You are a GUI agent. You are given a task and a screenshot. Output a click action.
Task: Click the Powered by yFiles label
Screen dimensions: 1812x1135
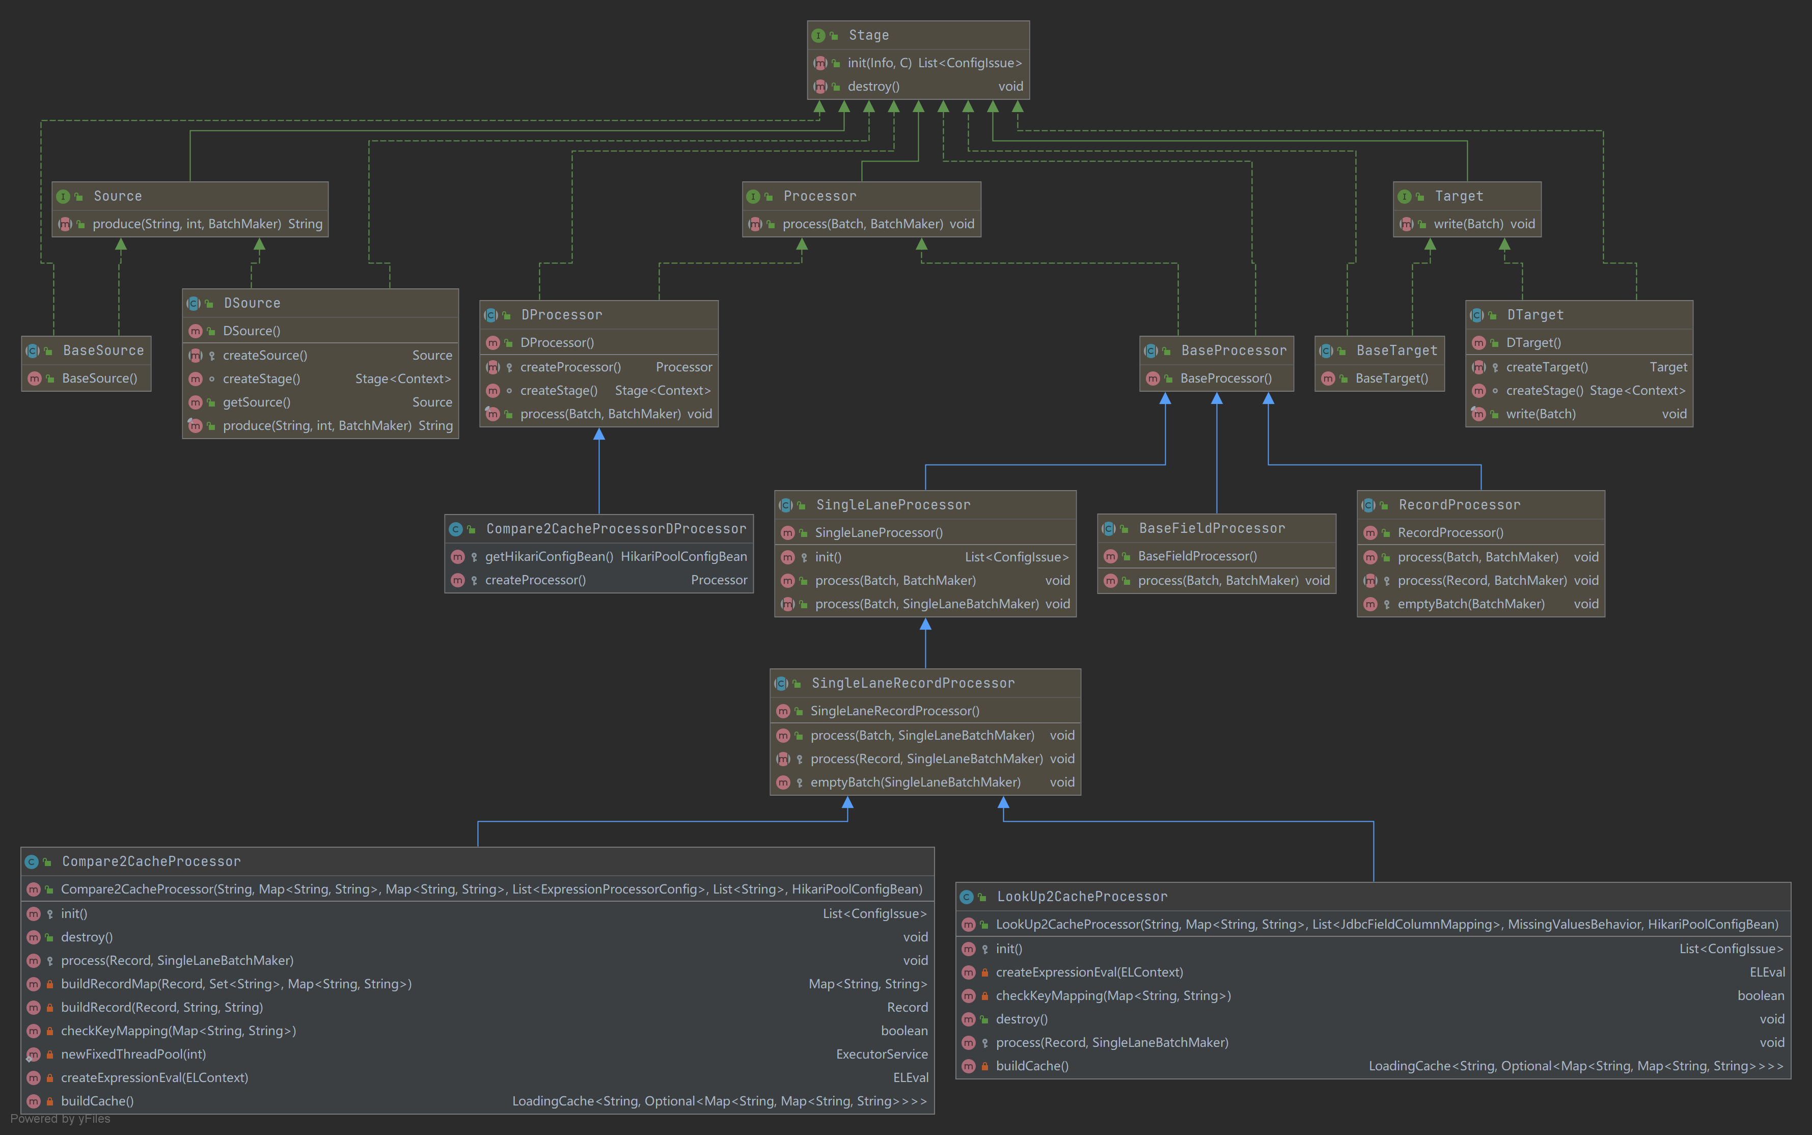click(60, 1119)
